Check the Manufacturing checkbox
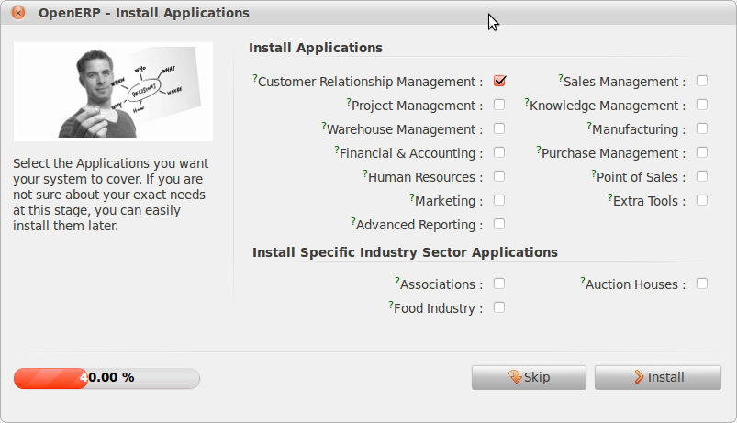Viewport: 737px width, 423px height. 702,128
